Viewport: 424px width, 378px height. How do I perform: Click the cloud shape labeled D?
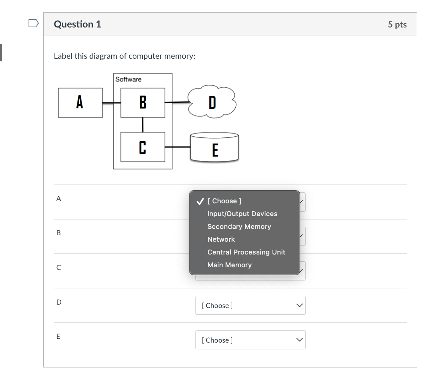point(212,102)
